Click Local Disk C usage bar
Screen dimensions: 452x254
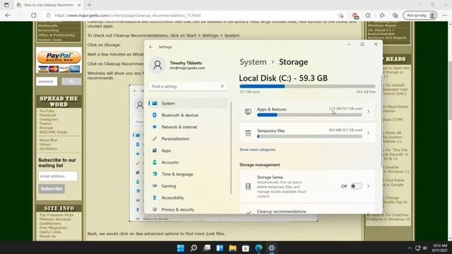[307, 86]
